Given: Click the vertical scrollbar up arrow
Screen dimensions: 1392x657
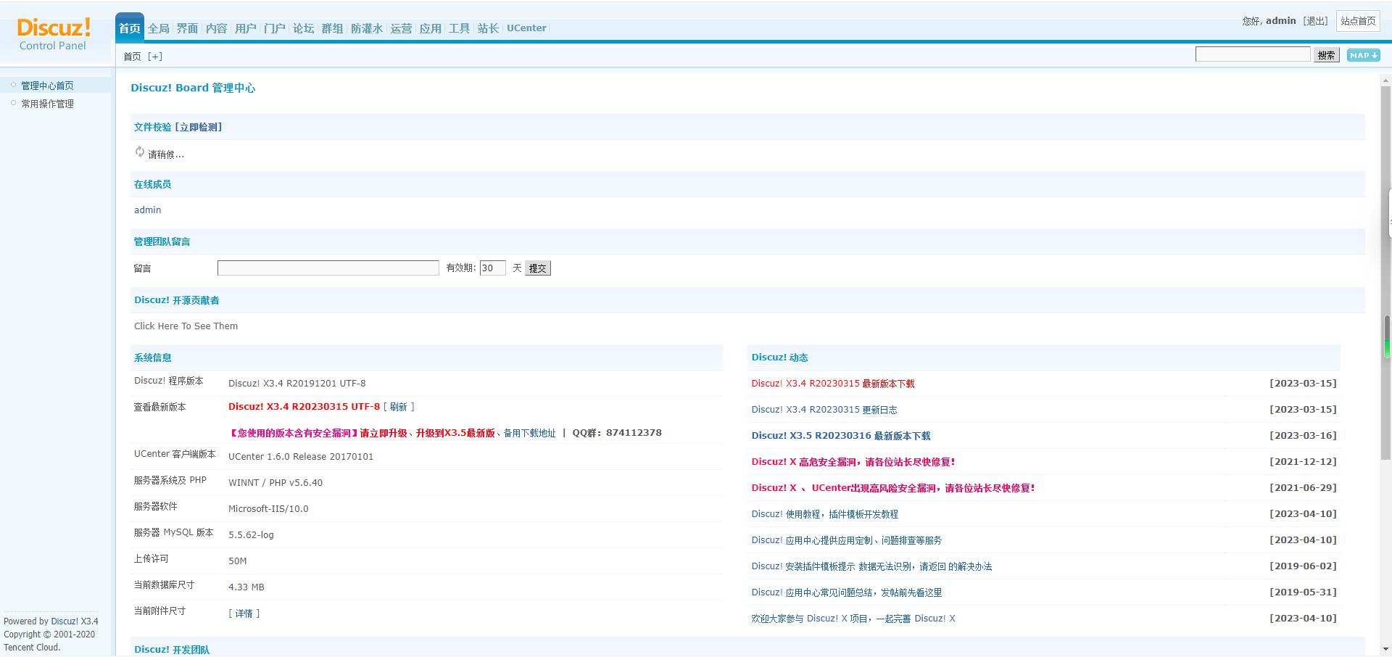Looking at the screenshot, I should point(1386,81).
